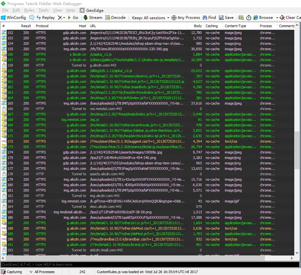Open WinConfig from the toolbar
This screenshot has width=301, height=275.
tap(13, 18)
